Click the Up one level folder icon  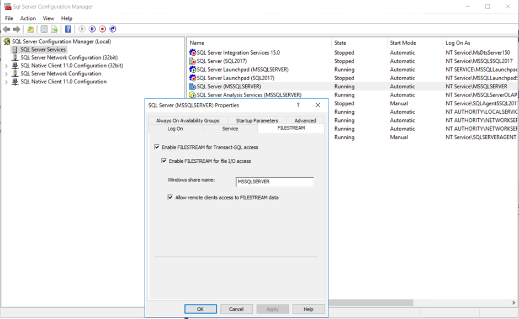click(x=30, y=29)
